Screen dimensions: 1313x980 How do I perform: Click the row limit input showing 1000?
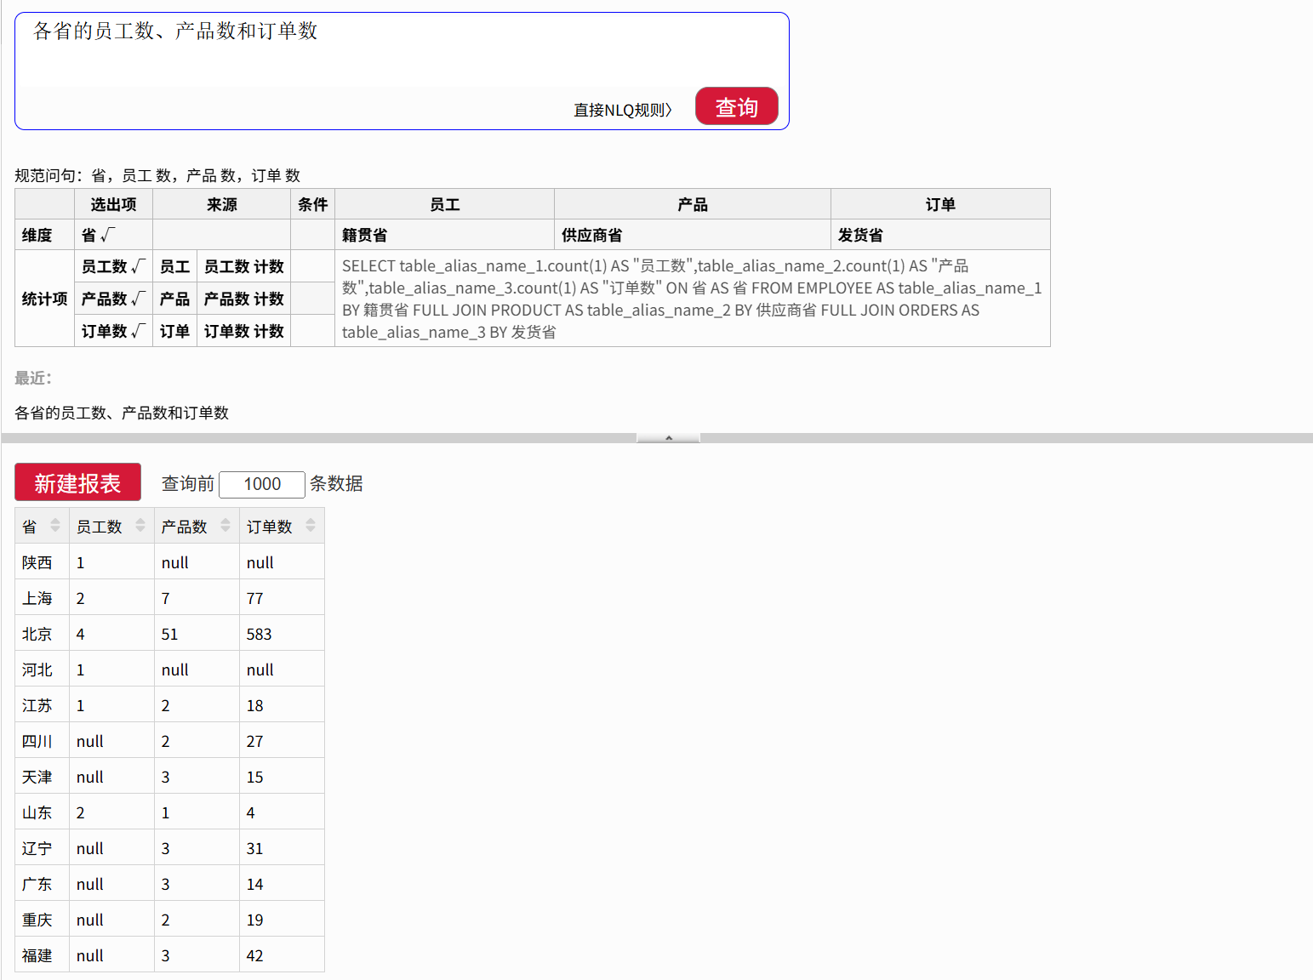(x=262, y=484)
